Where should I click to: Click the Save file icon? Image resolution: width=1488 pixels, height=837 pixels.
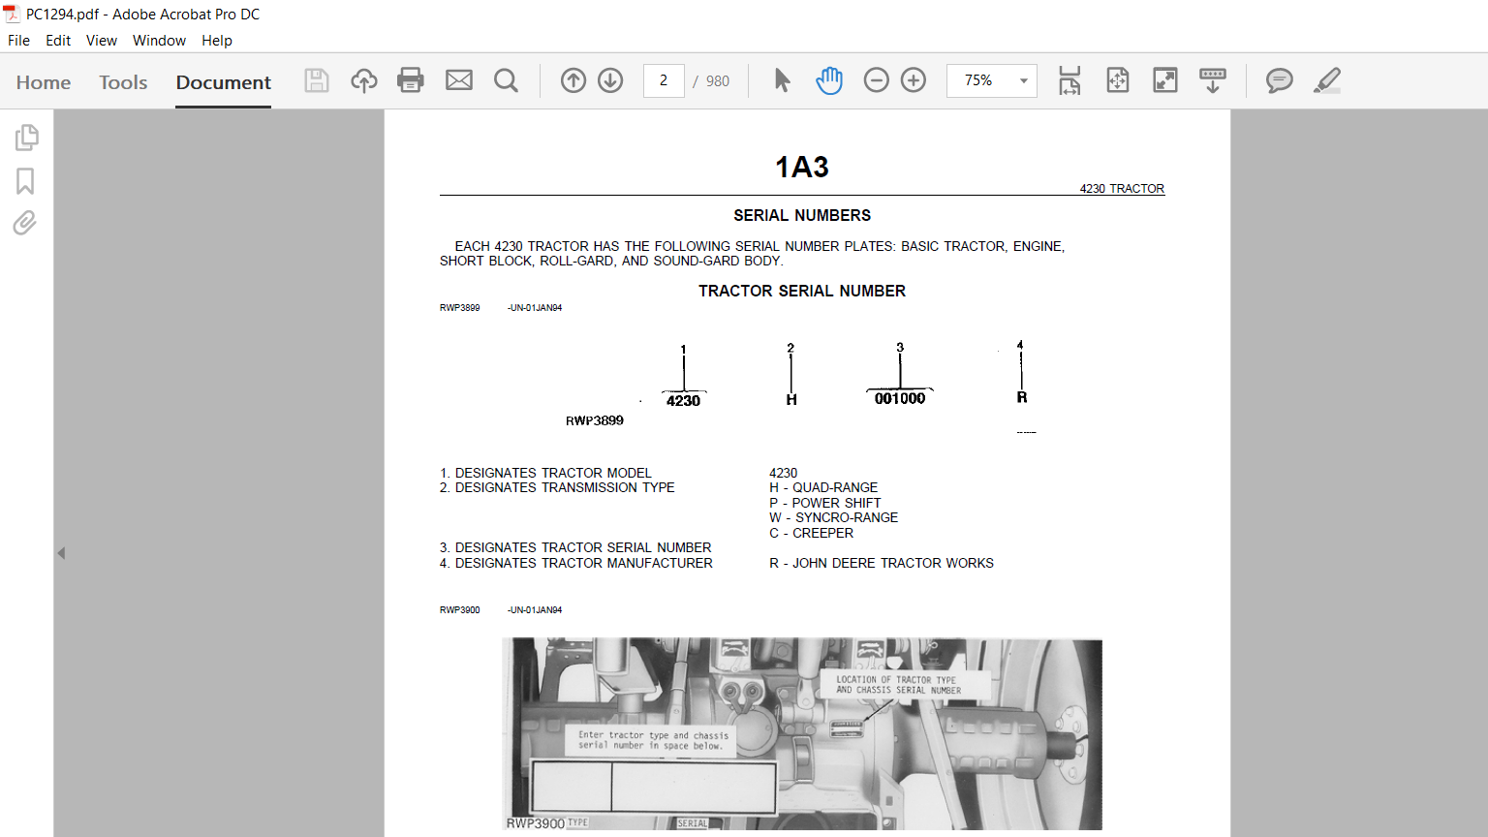(x=317, y=80)
